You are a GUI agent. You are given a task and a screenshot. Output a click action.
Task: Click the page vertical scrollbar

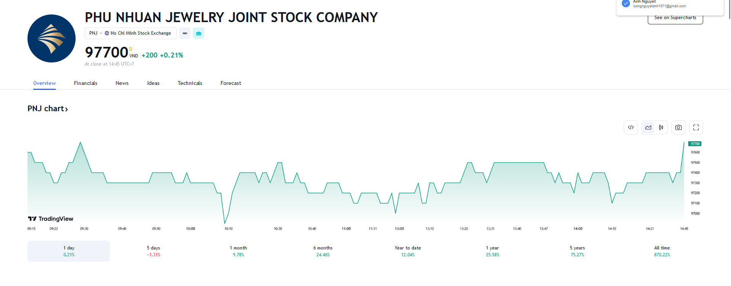tap(729, 10)
